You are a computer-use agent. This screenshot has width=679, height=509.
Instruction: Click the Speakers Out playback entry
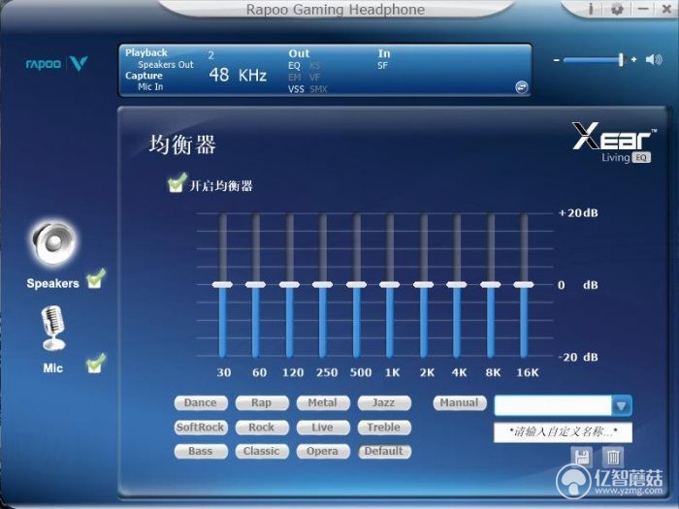tap(166, 65)
